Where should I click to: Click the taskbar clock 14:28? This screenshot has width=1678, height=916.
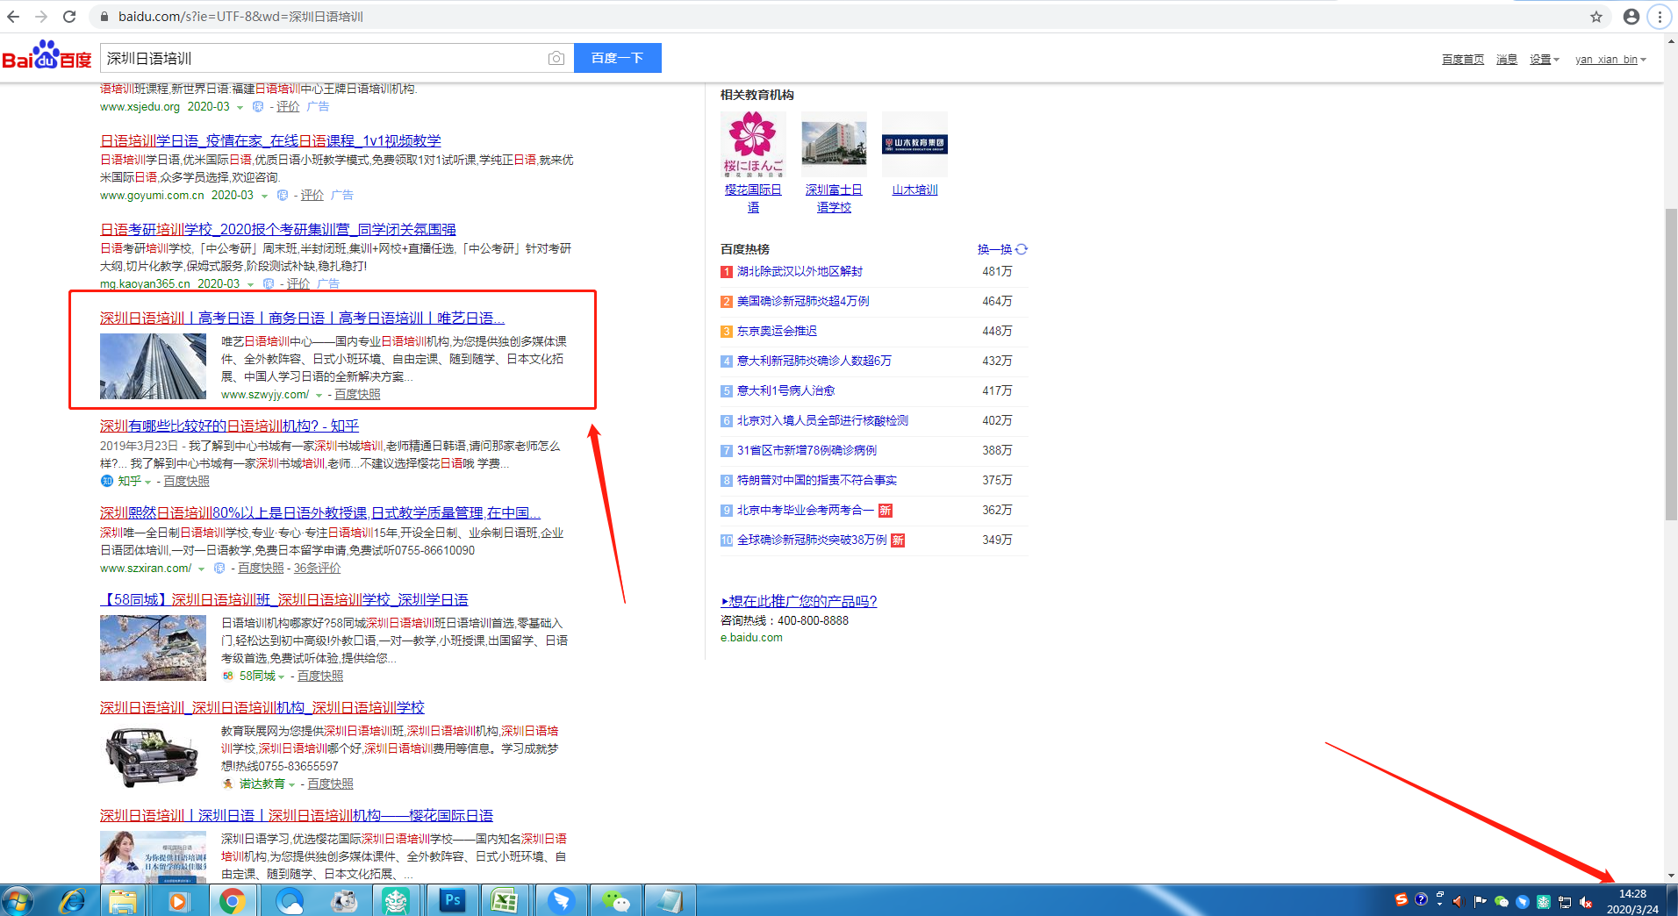click(x=1632, y=894)
